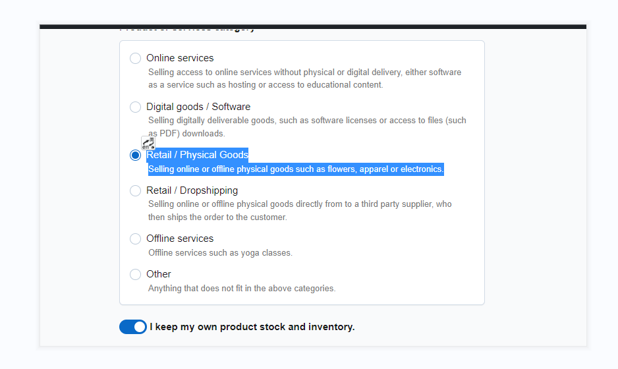Click the 'Offline services' label text
The width and height of the screenshot is (618, 369).
point(180,239)
